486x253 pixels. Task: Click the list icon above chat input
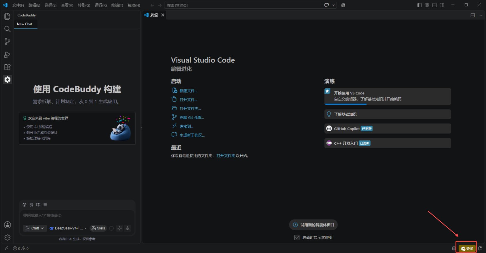(45, 205)
